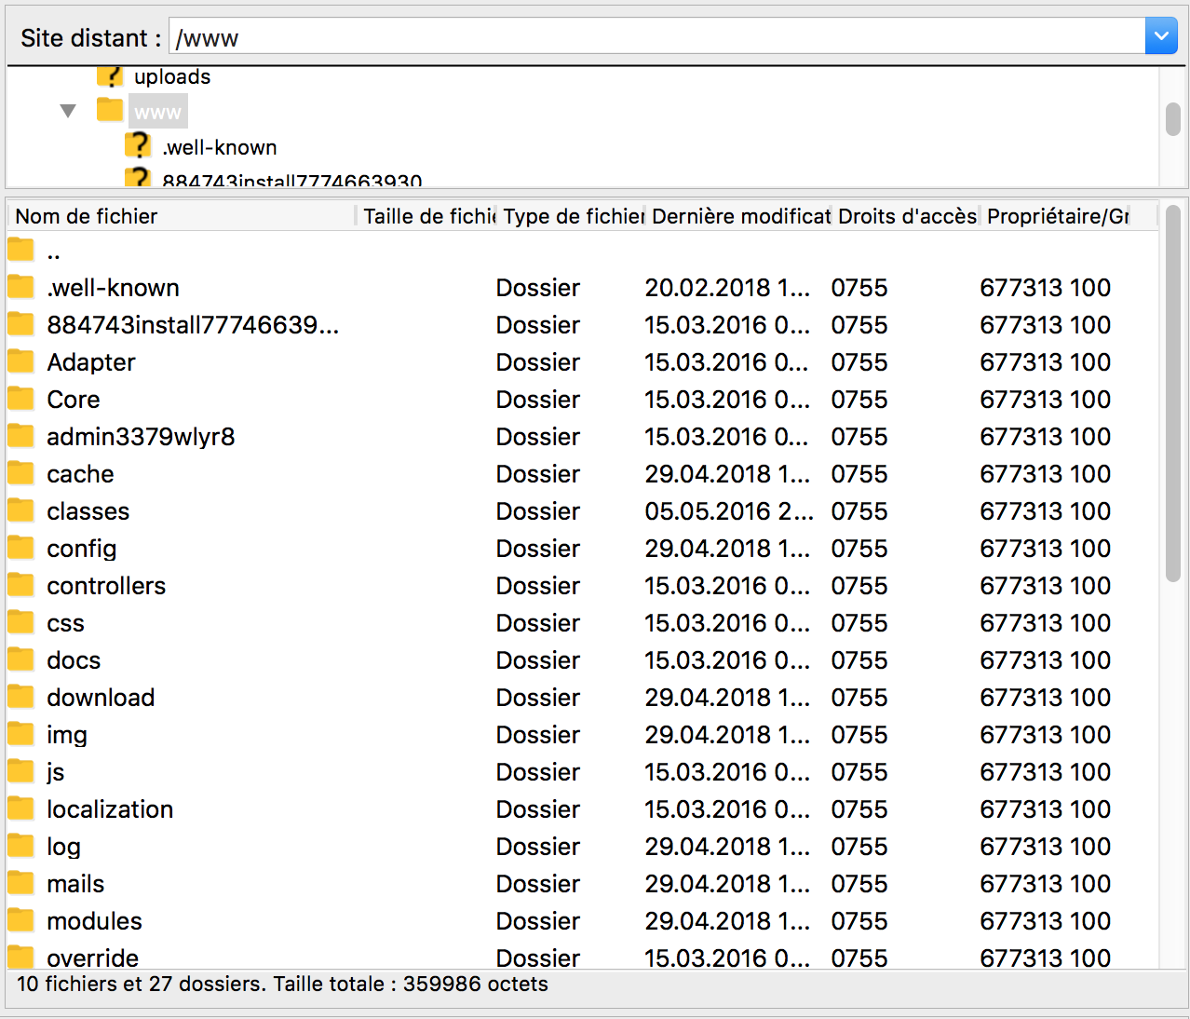Click the folder icon next to Adapter
This screenshot has height=1019, width=1190.
tap(20, 361)
